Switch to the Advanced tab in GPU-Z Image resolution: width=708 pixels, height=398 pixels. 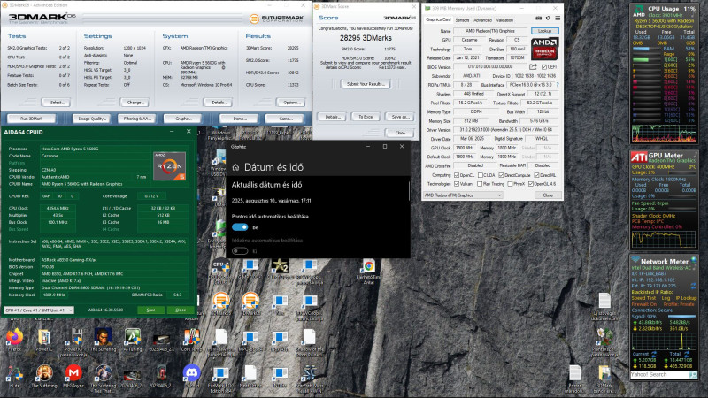point(482,20)
